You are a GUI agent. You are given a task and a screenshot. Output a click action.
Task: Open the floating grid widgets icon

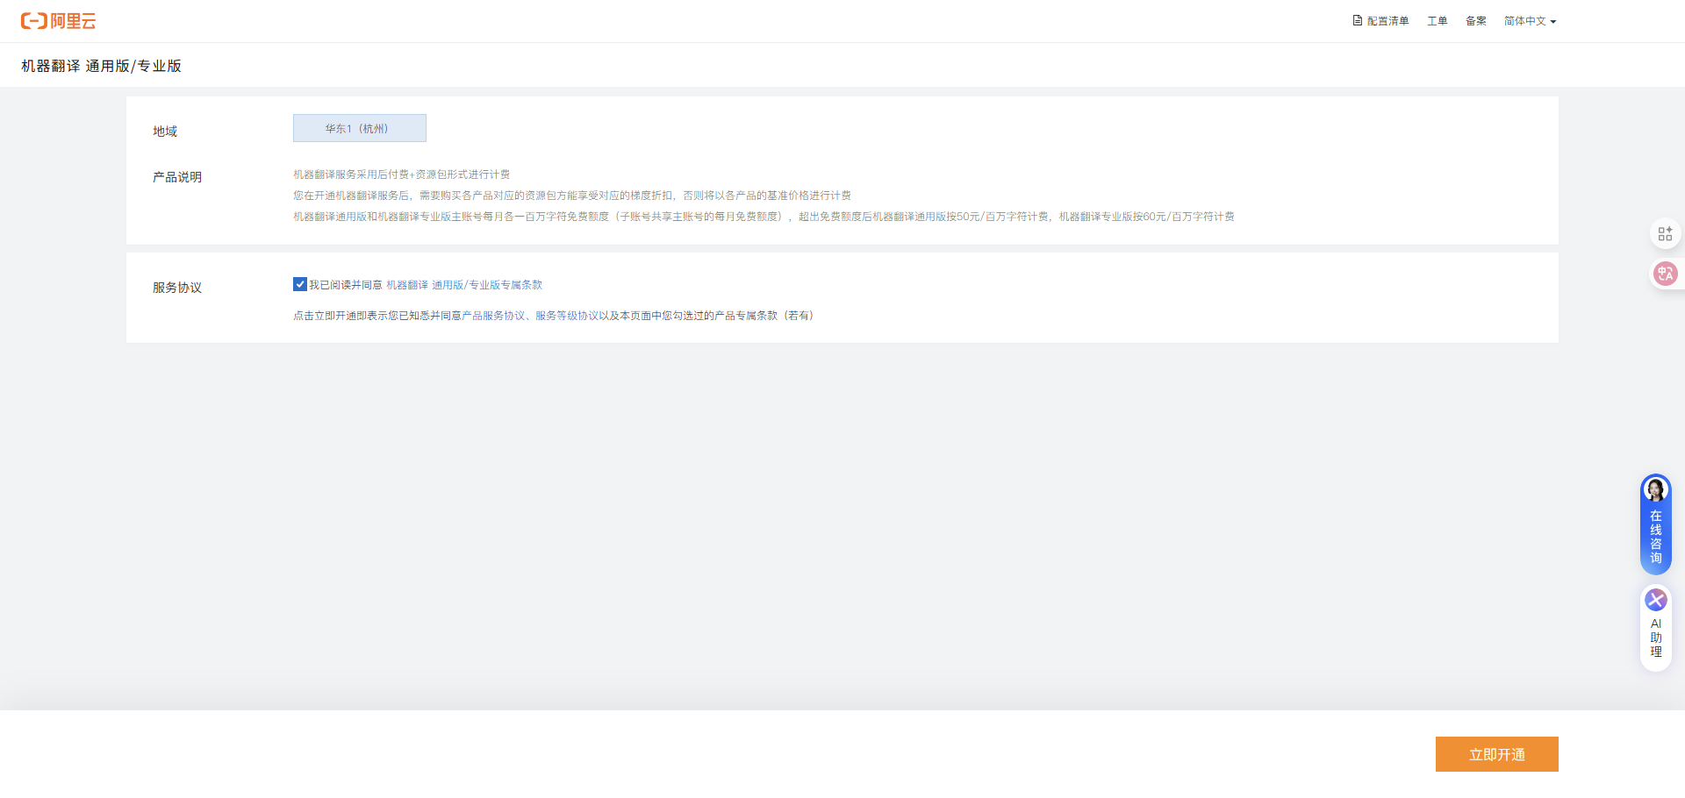pos(1664,234)
